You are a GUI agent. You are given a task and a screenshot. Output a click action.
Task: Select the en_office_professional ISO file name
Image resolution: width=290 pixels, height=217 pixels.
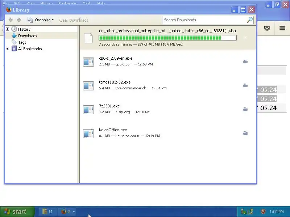point(167,31)
